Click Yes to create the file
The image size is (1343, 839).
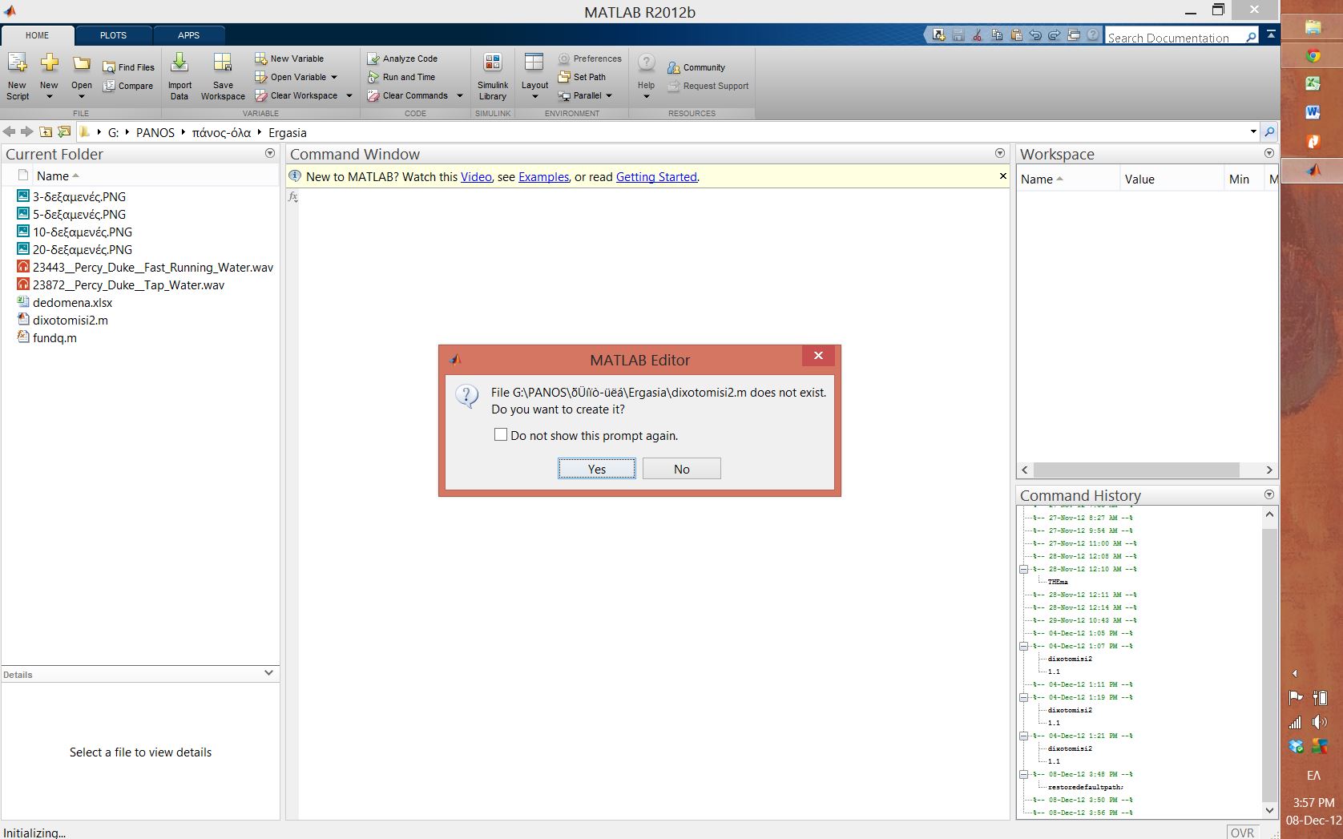596,469
